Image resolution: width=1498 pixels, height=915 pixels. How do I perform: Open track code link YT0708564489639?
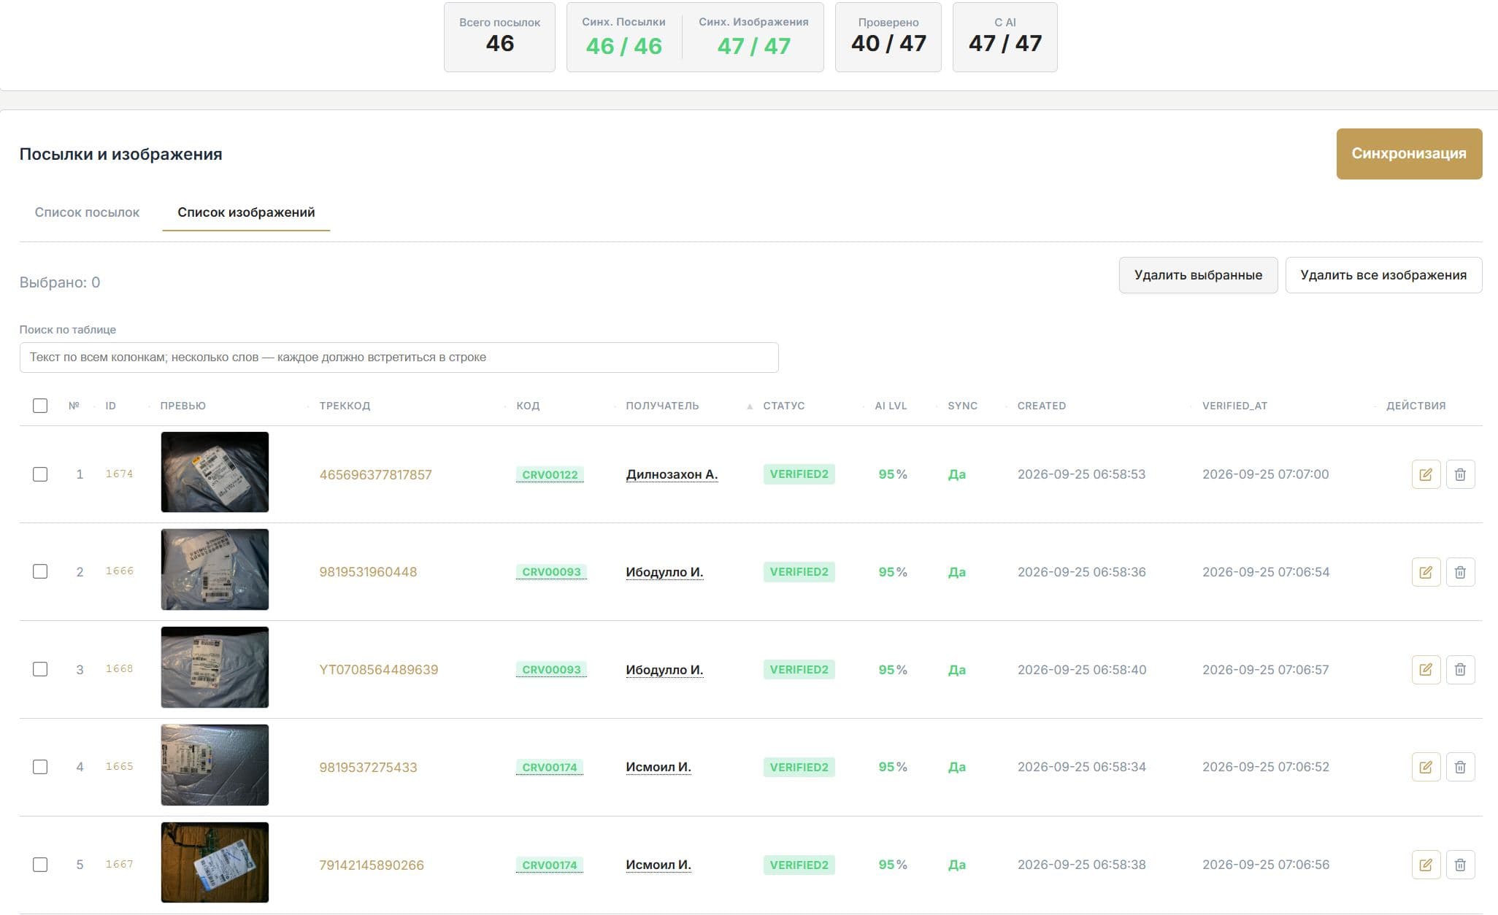(x=378, y=670)
